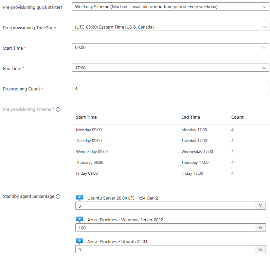Image resolution: width=270 pixels, height=257 pixels.
Task: Click the Standby agent percentage info icon
Action: [x=58, y=196]
